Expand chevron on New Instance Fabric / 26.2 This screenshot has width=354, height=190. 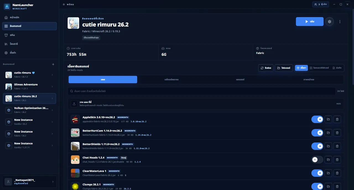pos(52,134)
